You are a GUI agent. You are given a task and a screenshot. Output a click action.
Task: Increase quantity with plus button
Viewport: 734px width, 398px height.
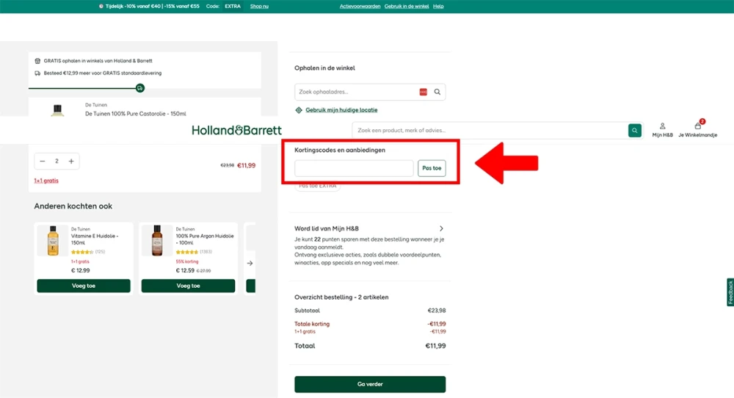click(x=71, y=161)
